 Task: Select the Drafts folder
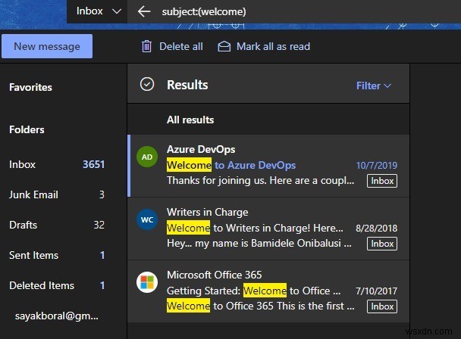23,225
